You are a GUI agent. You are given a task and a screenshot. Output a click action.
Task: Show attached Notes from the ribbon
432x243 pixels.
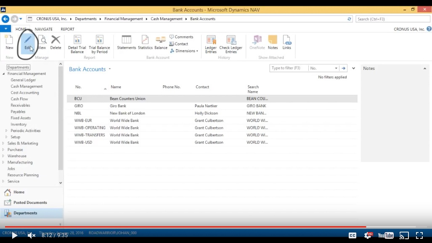273,42
